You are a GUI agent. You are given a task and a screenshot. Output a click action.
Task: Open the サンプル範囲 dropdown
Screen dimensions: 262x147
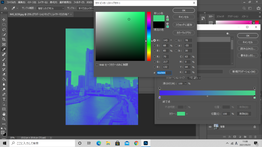click(50, 8)
